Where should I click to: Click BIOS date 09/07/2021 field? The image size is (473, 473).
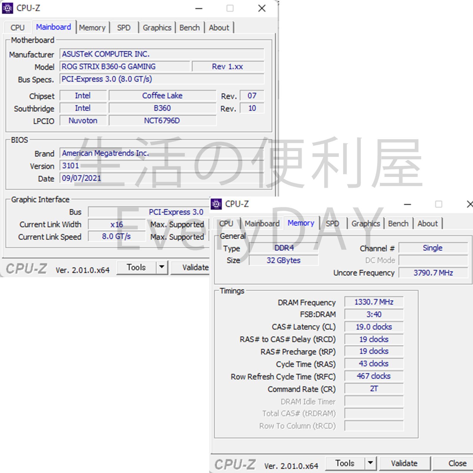coord(162,178)
